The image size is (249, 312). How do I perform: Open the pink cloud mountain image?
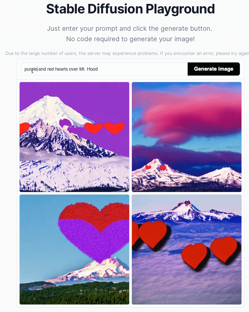187,137
